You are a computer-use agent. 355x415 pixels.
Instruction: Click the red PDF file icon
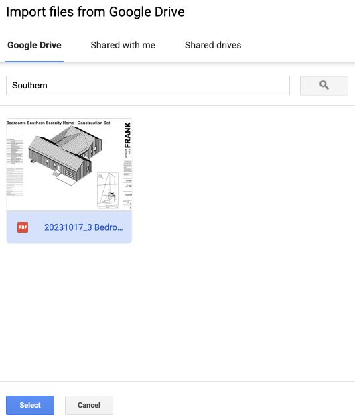[23, 227]
